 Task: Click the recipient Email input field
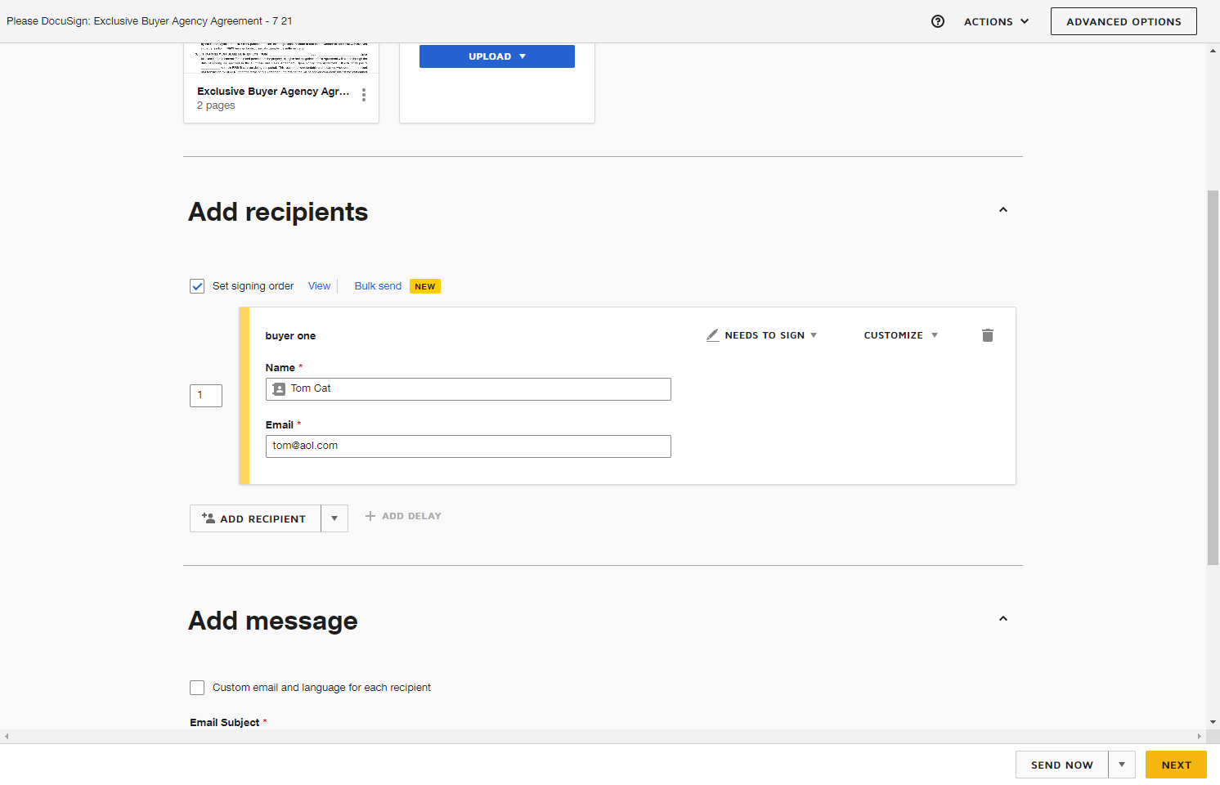click(x=469, y=446)
